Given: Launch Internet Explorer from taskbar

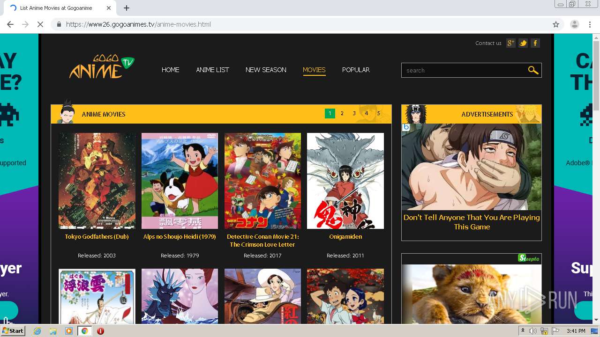Looking at the screenshot, I should pyautogui.click(x=37, y=331).
